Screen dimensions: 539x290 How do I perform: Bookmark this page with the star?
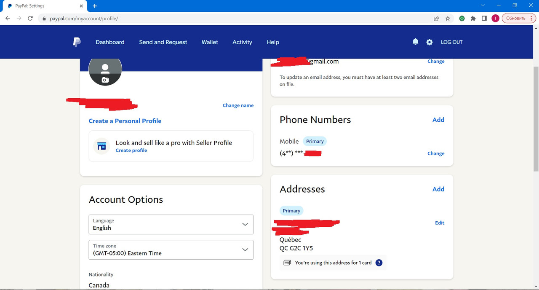(x=448, y=19)
